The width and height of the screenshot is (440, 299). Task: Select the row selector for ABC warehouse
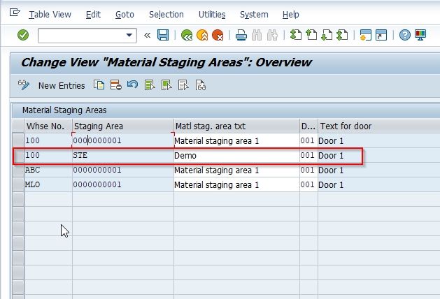(18, 170)
